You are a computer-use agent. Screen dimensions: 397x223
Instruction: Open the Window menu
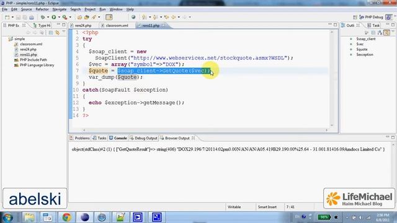point(116,9)
